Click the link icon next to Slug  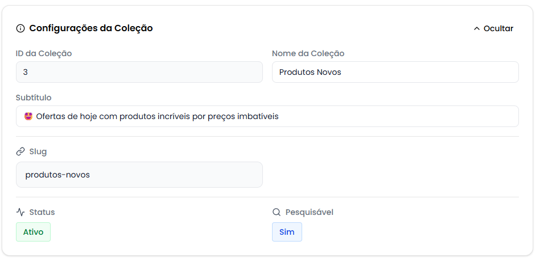pyautogui.click(x=20, y=151)
